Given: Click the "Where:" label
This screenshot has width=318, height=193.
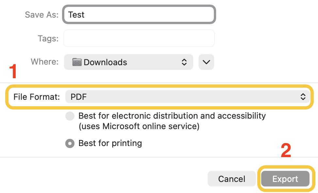Looking at the screenshot, I should pyautogui.click(x=45, y=62).
